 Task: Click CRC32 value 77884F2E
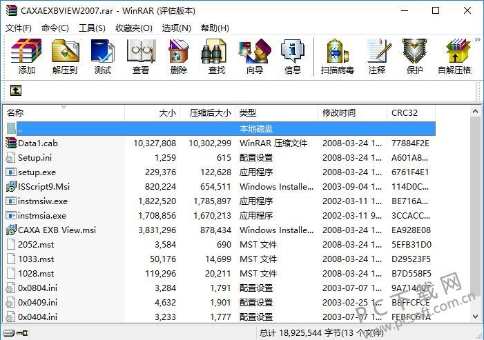tap(410, 143)
